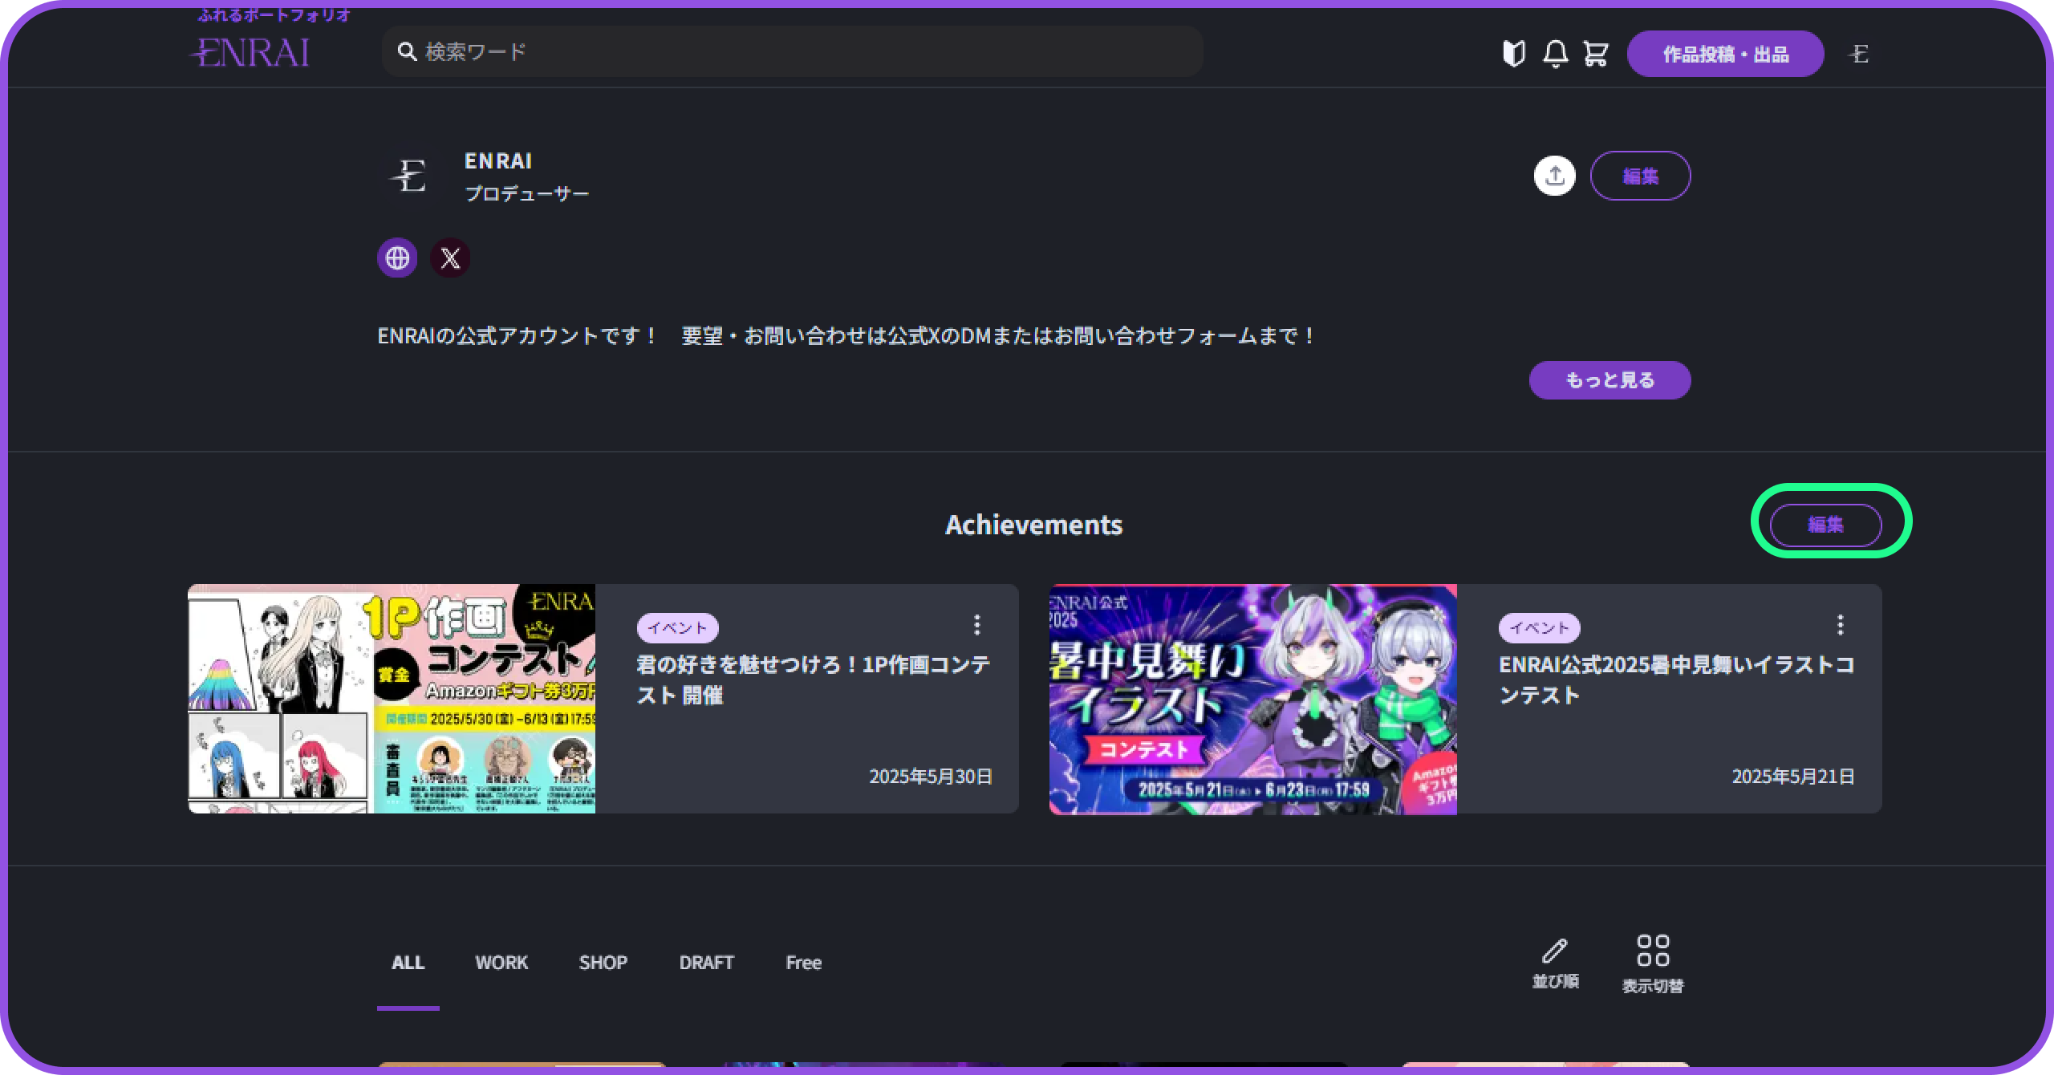Click the Achievements 編集 button
This screenshot has height=1075, width=2054.
click(x=1825, y=525)
